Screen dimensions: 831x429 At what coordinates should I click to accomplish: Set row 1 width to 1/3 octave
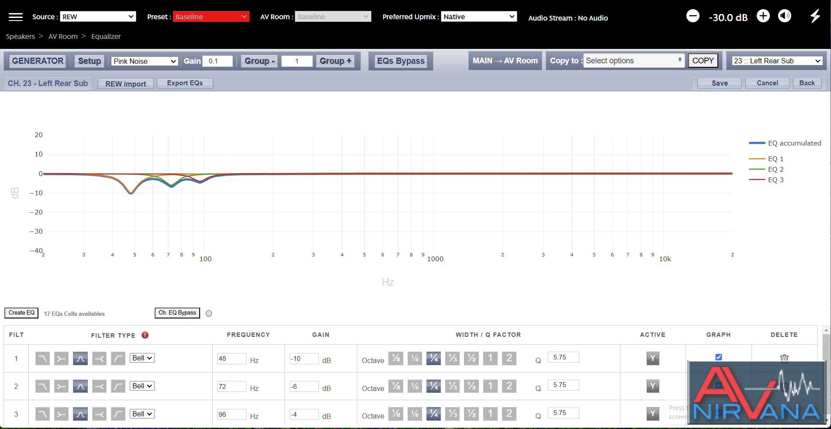point(453,358)
